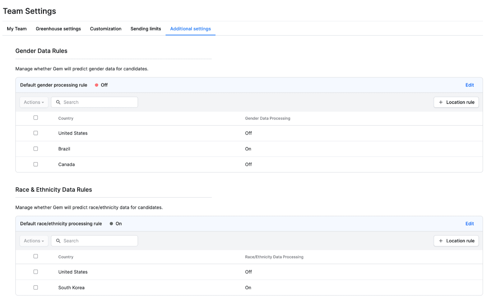Check the Brazil row checkbox
Image resolution: width=487 pixels, height=303 pixels.
point(36,149)
